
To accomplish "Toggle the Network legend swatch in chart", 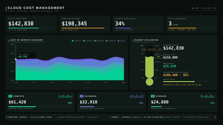I will tap(95, 41).
